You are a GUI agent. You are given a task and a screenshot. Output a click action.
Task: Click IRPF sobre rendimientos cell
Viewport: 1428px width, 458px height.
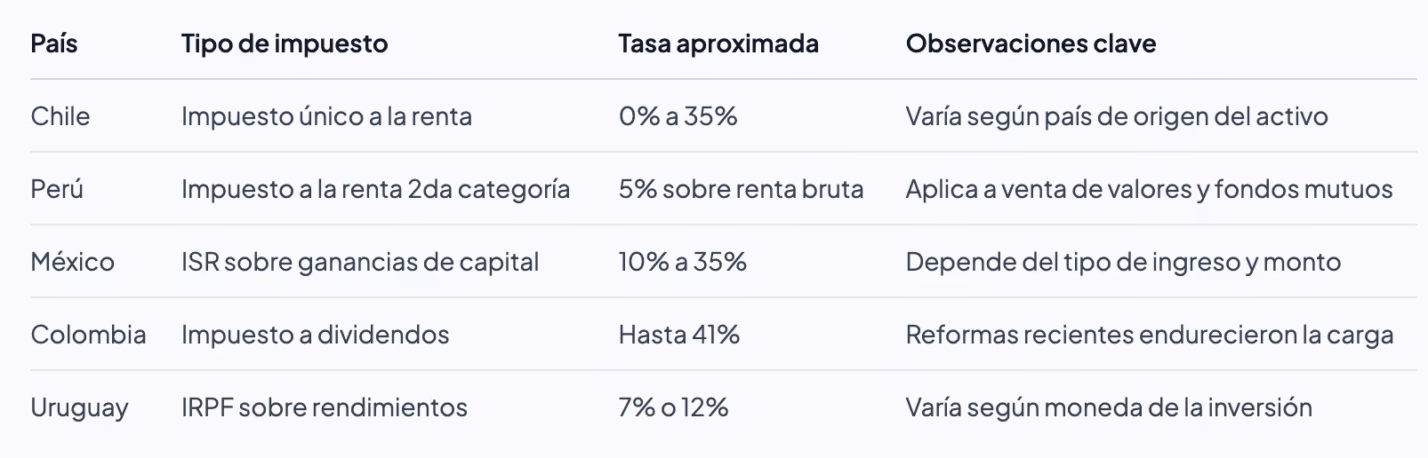click(x=325, y=407)
